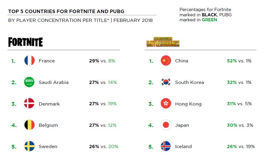
Task: Click the green word GREEN in the legend
Action: click(x=209, y=20)
